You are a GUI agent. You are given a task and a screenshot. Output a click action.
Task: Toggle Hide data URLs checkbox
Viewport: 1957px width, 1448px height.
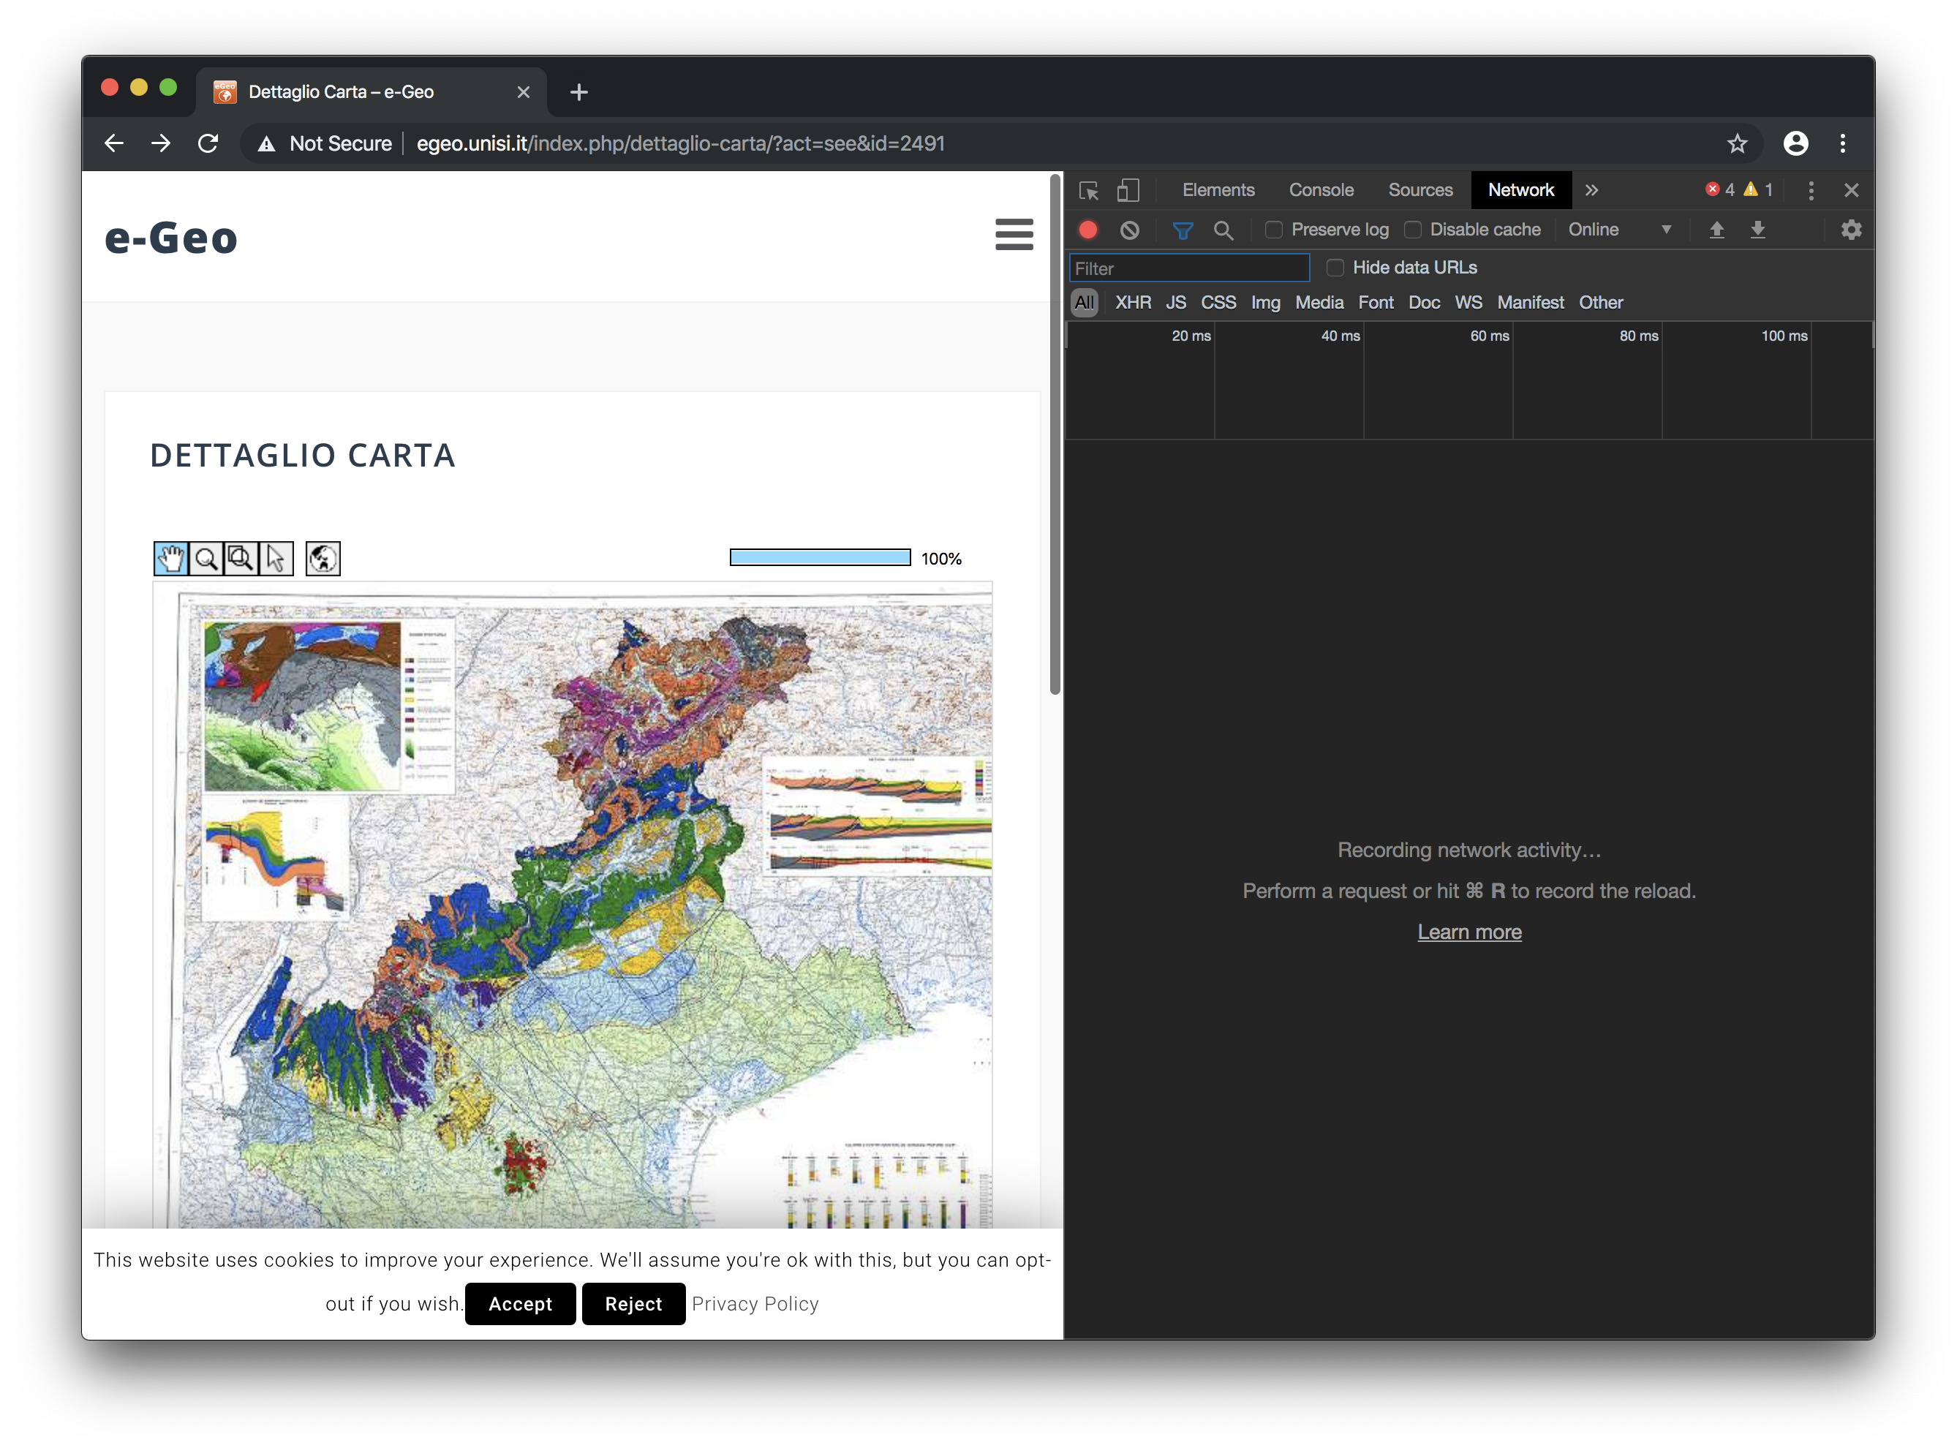1334,266
